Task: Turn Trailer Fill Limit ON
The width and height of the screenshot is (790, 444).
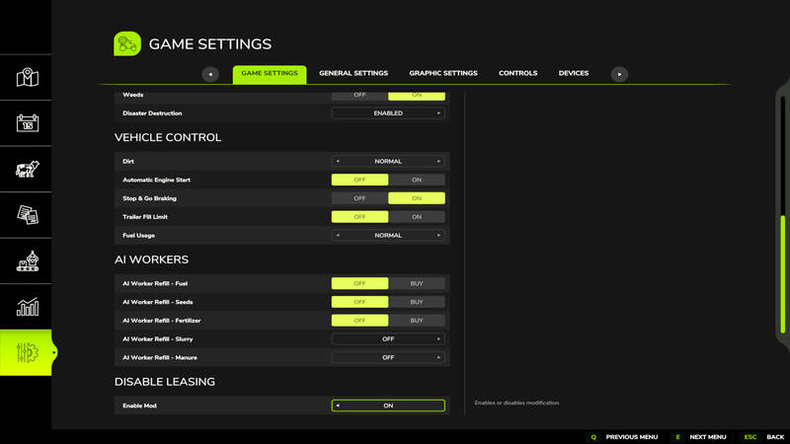Action: click(x=417, y=217)
